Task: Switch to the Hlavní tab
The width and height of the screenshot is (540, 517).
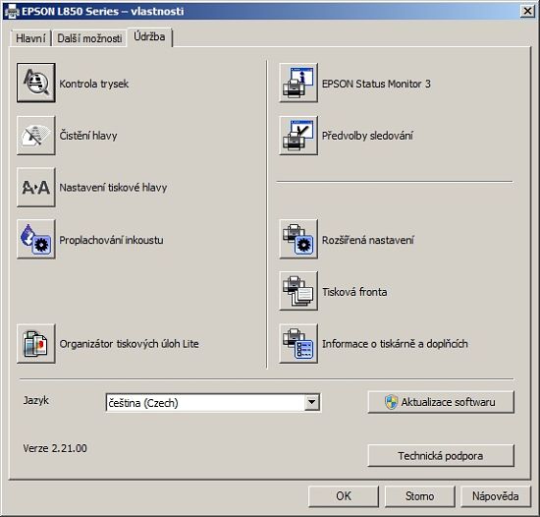Action: point(30,38)
